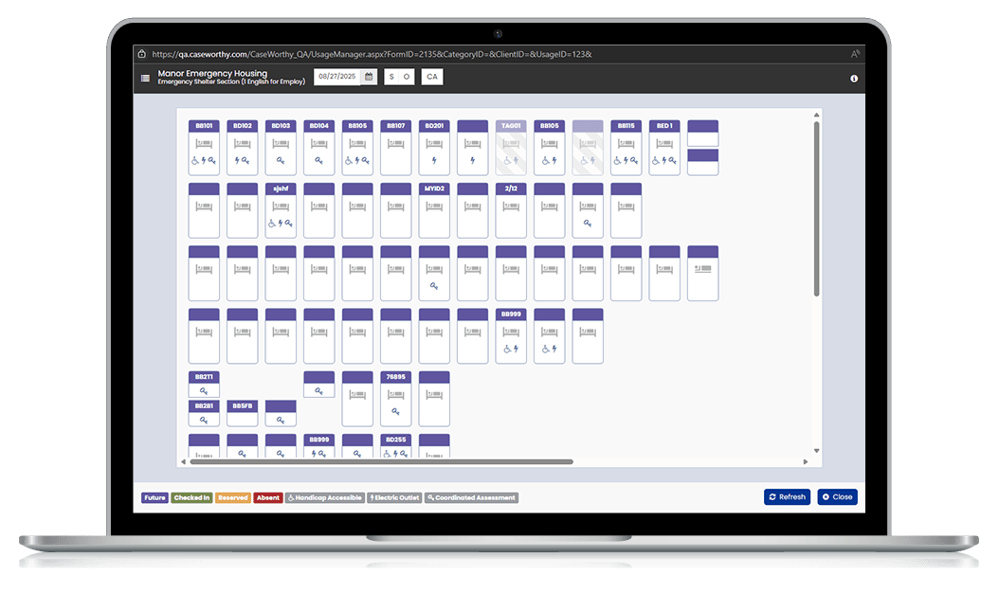Toggle the S filter button
This screenshot has width=999, height=593.
click(391, 77)
